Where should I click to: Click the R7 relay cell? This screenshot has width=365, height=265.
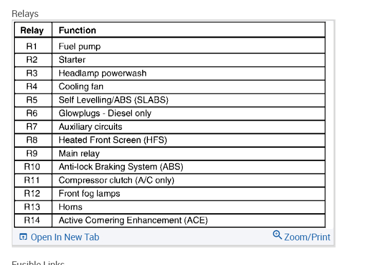pyautogui.click(x=32, y=126)
